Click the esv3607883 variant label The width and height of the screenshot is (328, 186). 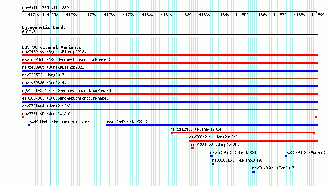tap(66, 98)
